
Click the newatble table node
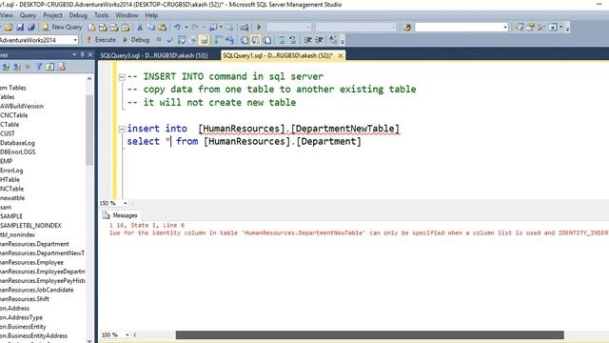click(x=12, y=198)
